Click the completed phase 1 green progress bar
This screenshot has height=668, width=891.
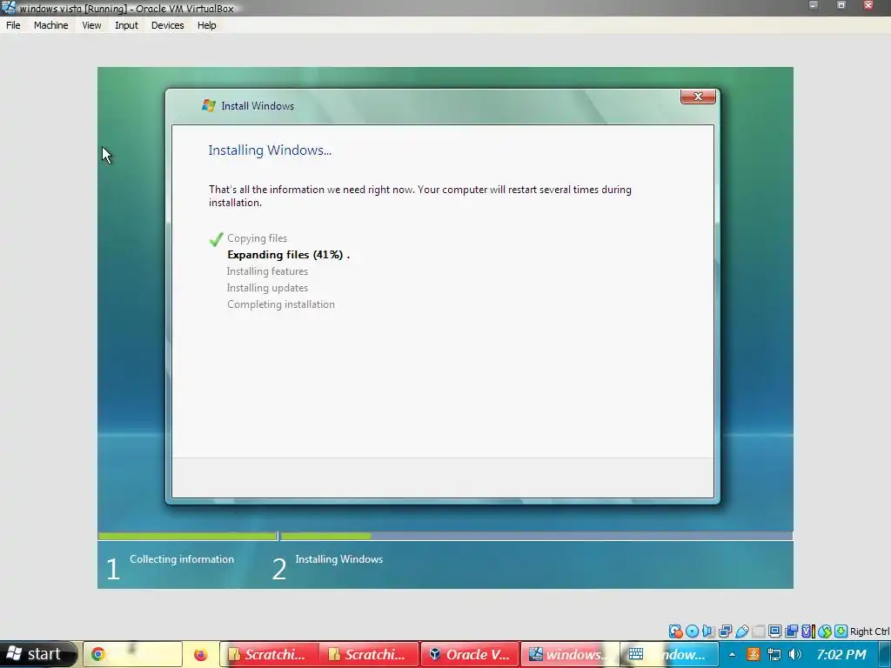click(188, 536)
